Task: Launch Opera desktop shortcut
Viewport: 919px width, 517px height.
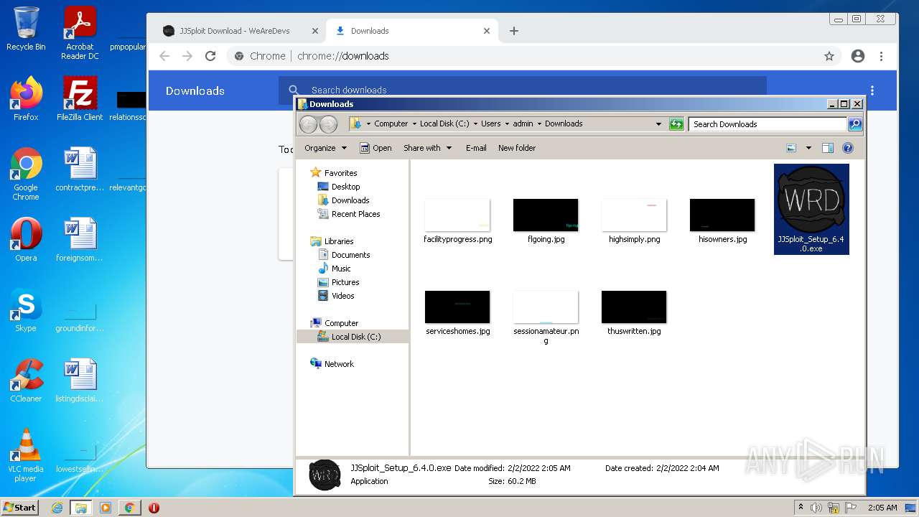Action: pos(26,240)
